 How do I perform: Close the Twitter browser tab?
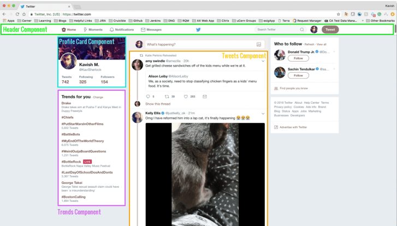click(69, 7)
